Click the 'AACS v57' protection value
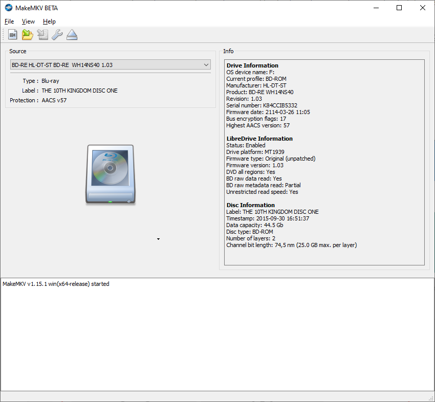The image size is (435, 402). (54, 100)
